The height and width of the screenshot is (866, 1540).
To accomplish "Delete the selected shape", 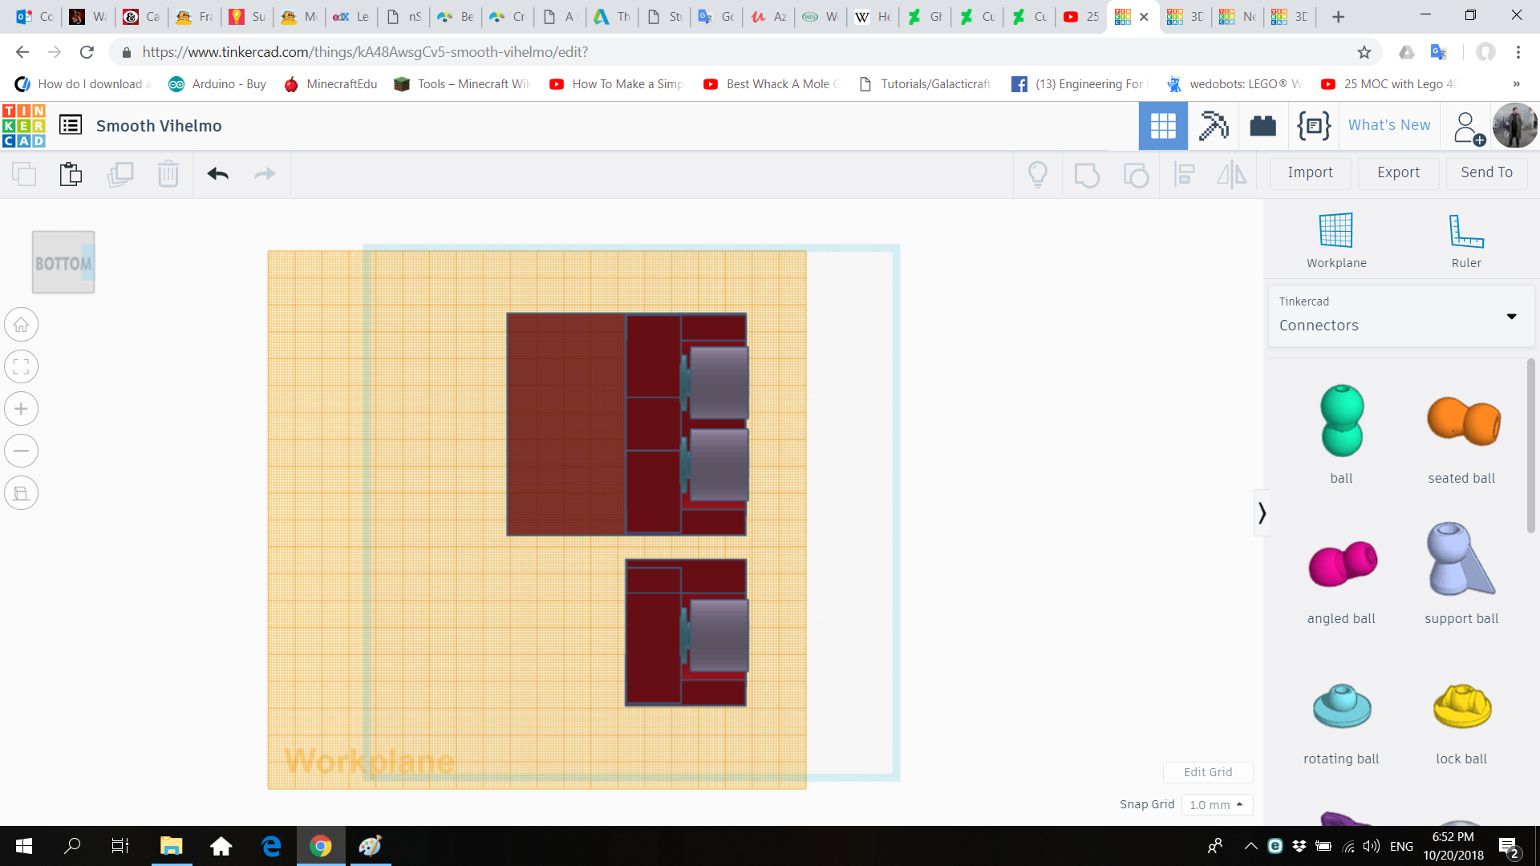I will [168, 174].
